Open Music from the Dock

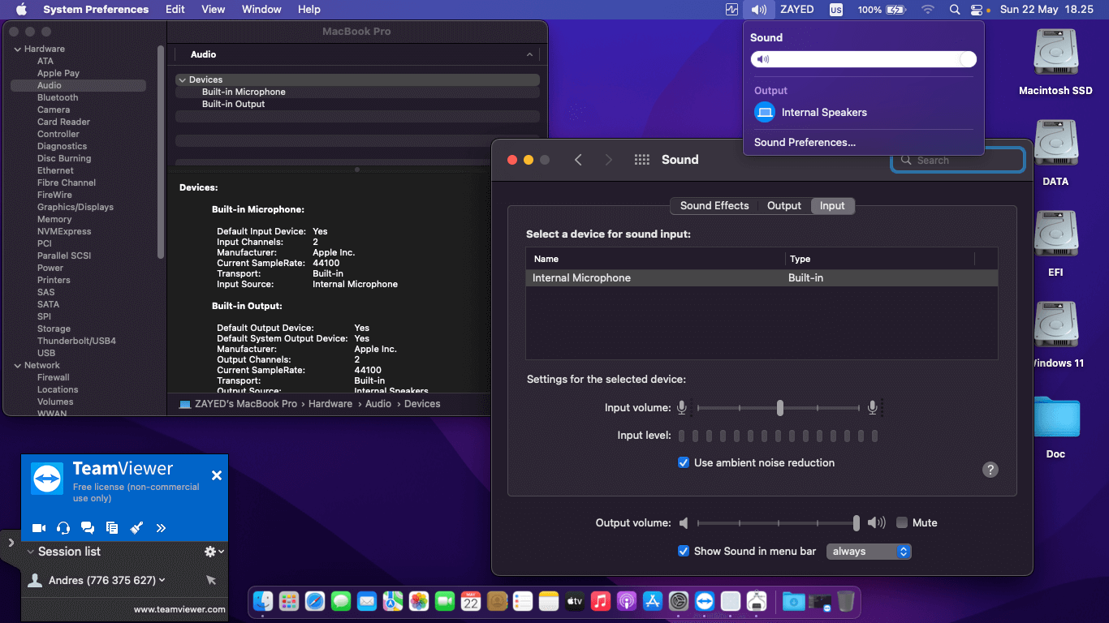[x=601, y=601]
